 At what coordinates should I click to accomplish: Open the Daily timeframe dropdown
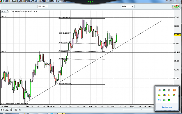click(x=128, y=6)
